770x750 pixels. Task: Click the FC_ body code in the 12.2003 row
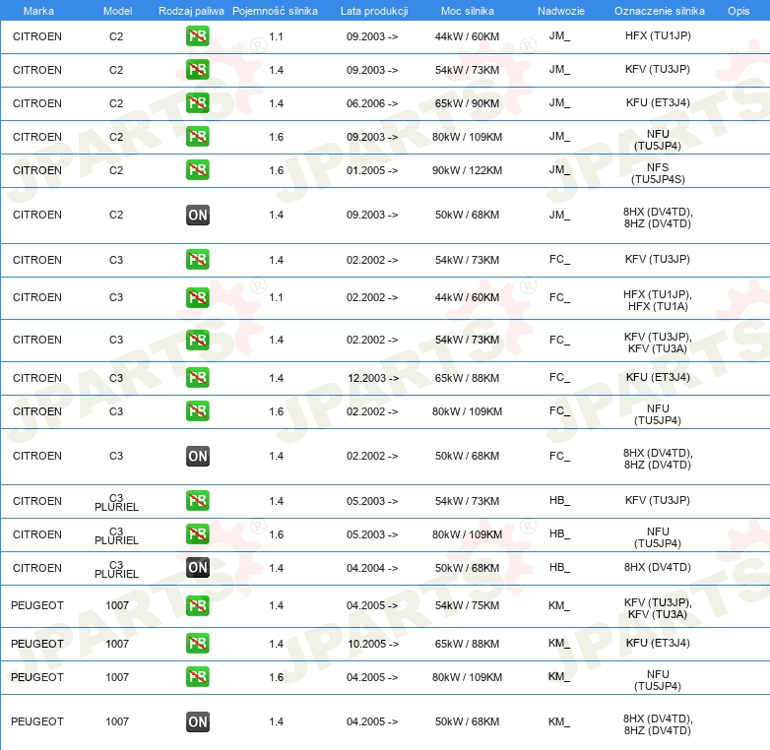pyautogui.click(x=559, y=377)
